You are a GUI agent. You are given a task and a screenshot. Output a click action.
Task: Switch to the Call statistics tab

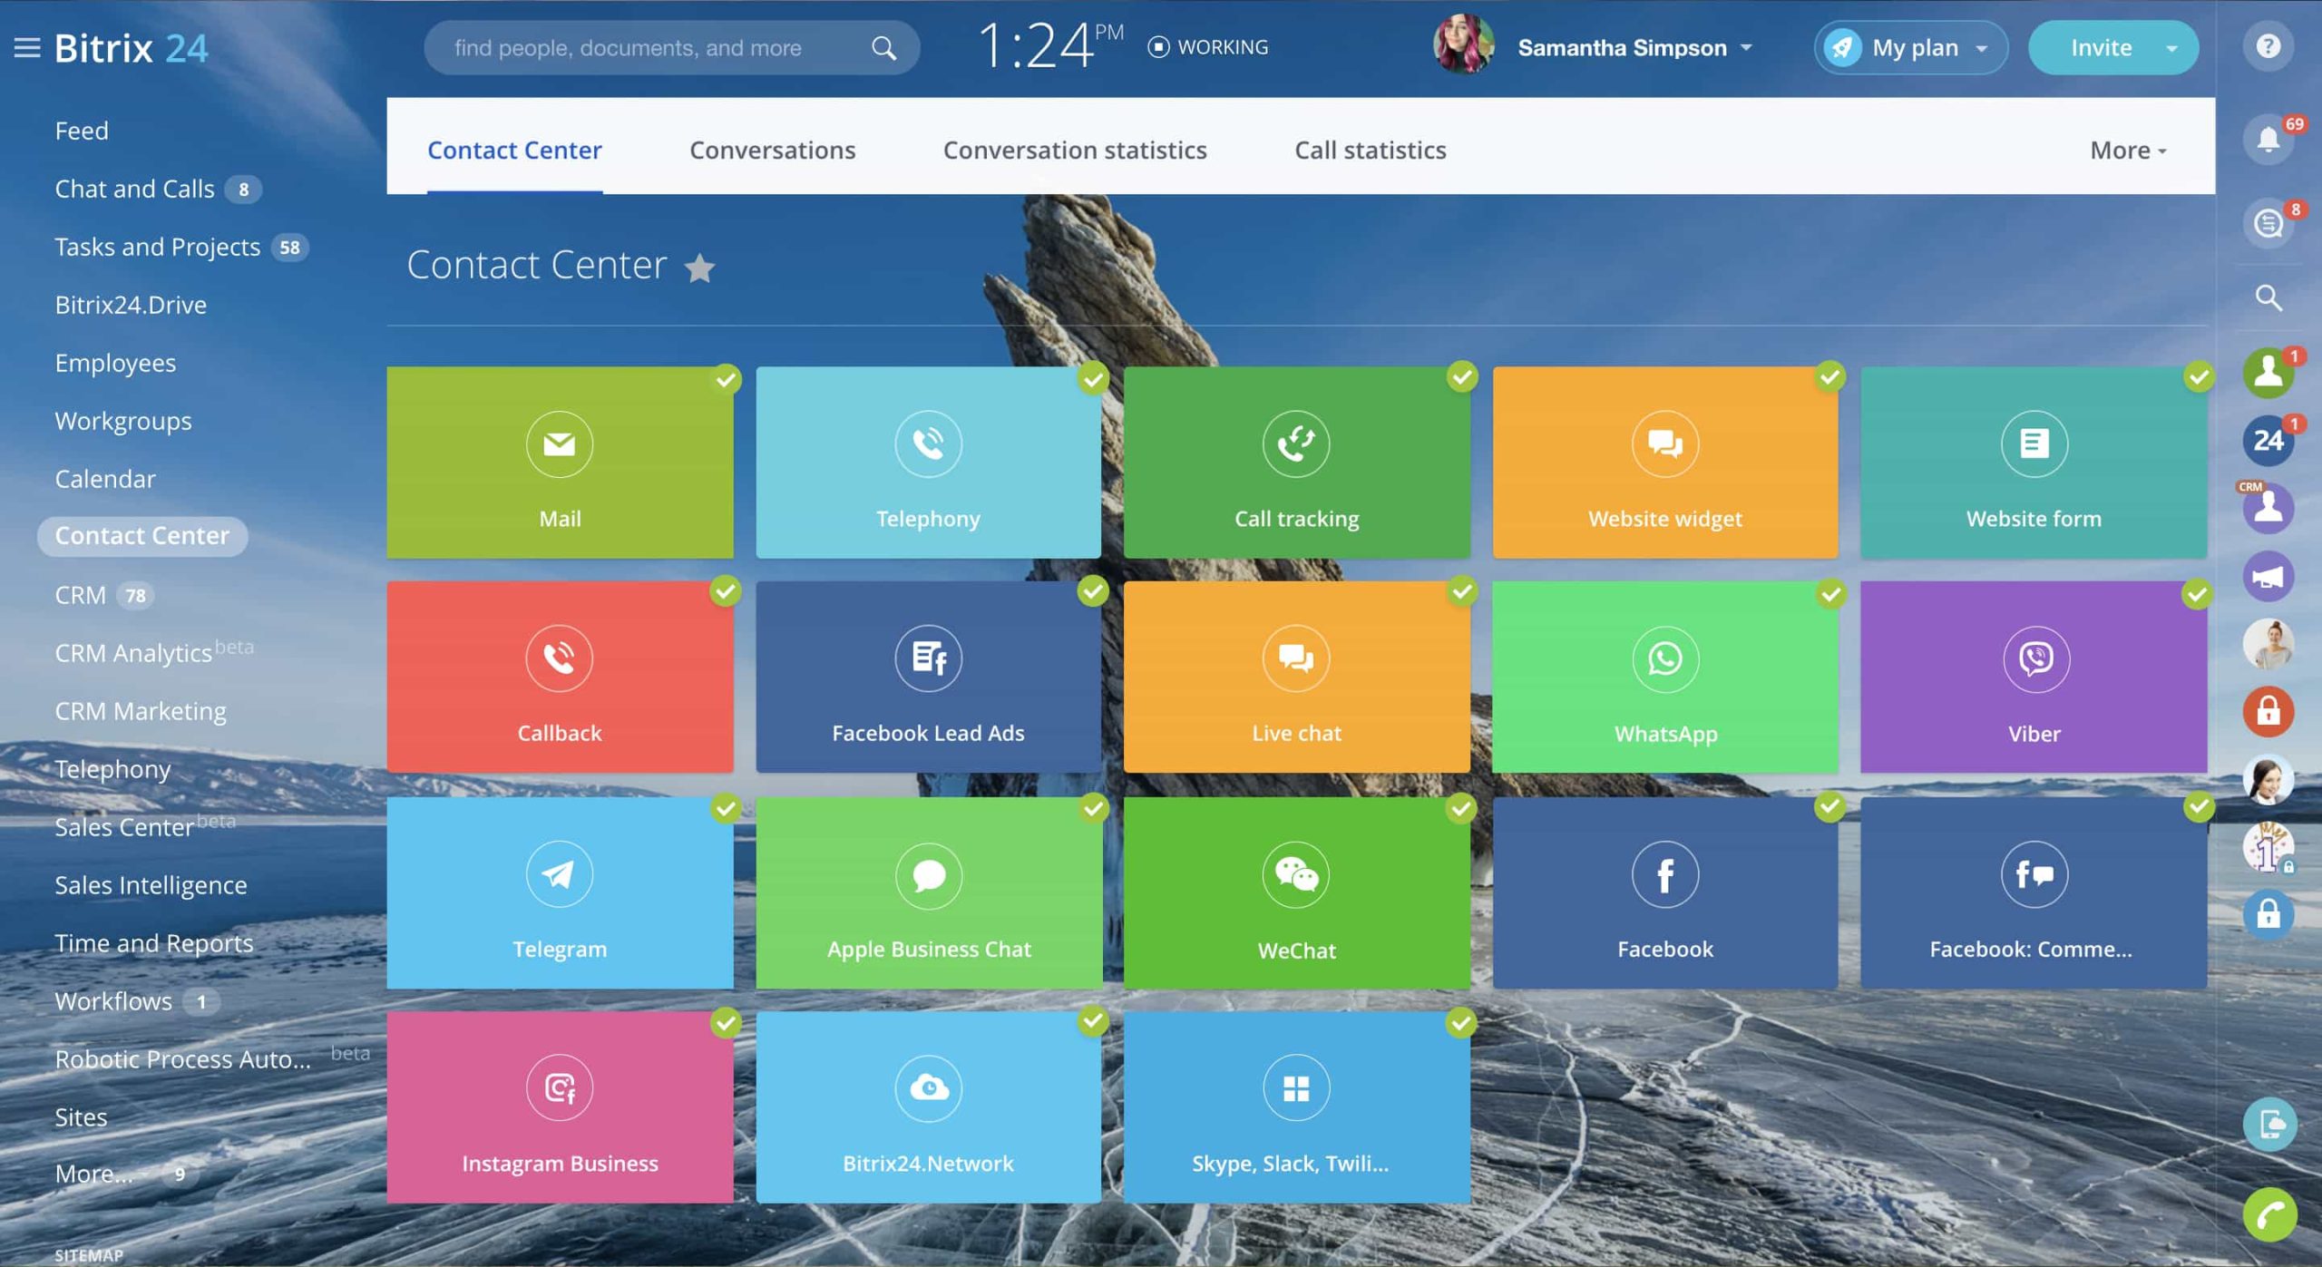(1370, 151)
